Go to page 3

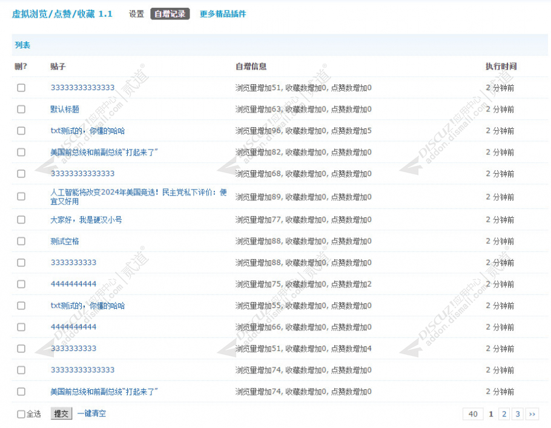[518, 414]
